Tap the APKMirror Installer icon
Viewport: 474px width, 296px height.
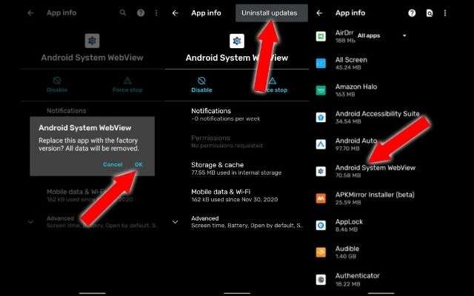click(321, 198)
